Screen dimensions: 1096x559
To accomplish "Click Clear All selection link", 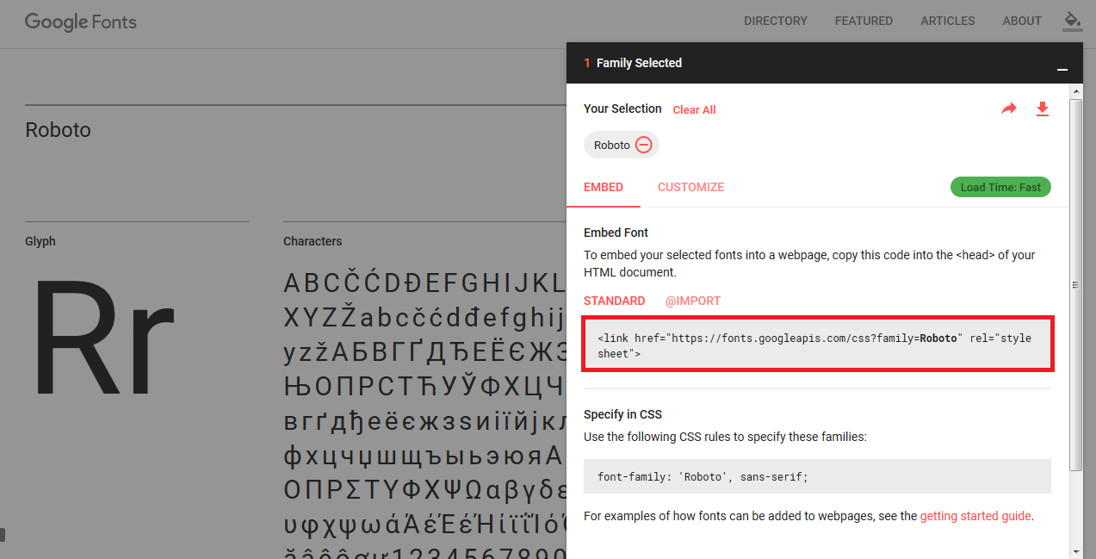I will pyautogui.click(x=694, y=109).
